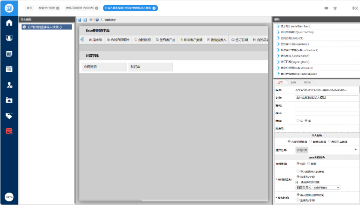Switch to the JSON tab
The image size is (360, 205).
point(307,83)
